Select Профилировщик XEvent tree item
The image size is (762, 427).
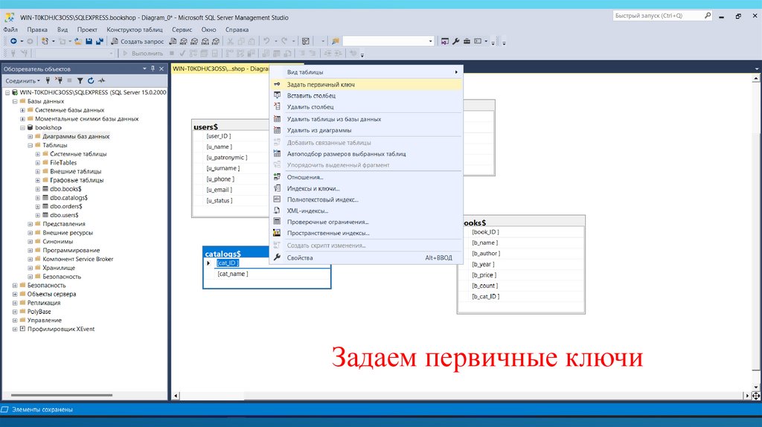[x=61, y=330]
